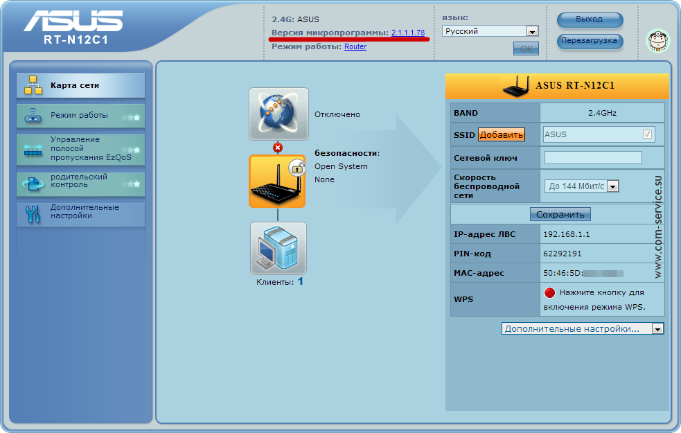This screenshot has width=681, height=433.
Task: Click the Сохранить save button
Action: 560,214
